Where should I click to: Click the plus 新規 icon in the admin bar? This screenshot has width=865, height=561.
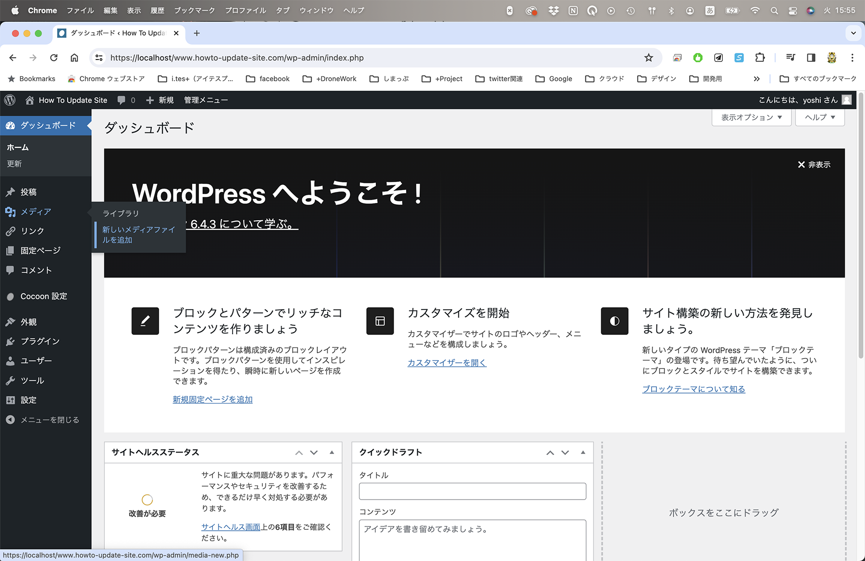[150, 100]
